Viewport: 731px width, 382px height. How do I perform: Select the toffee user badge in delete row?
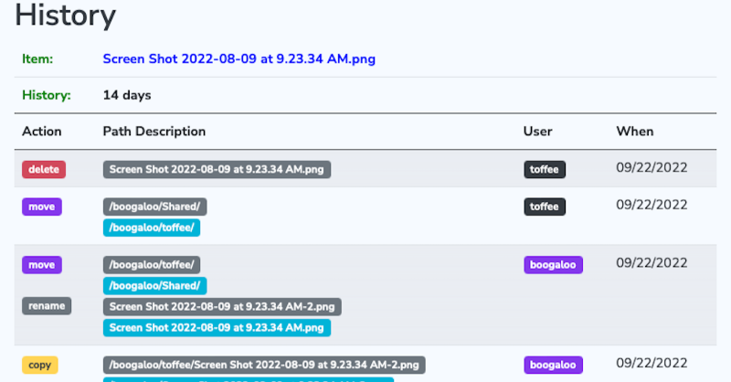coord(545,169)
